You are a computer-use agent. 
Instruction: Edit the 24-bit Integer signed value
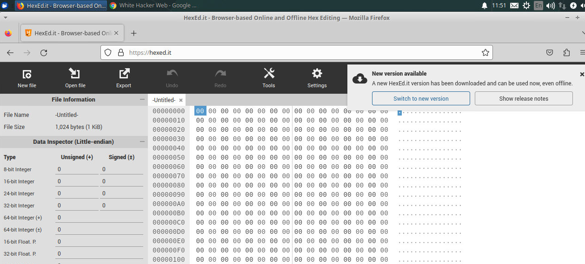[122, 193]
